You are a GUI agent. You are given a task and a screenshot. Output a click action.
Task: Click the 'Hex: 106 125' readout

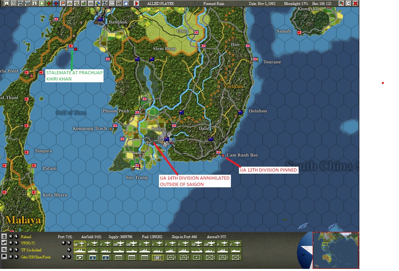[x=322, y=4]
